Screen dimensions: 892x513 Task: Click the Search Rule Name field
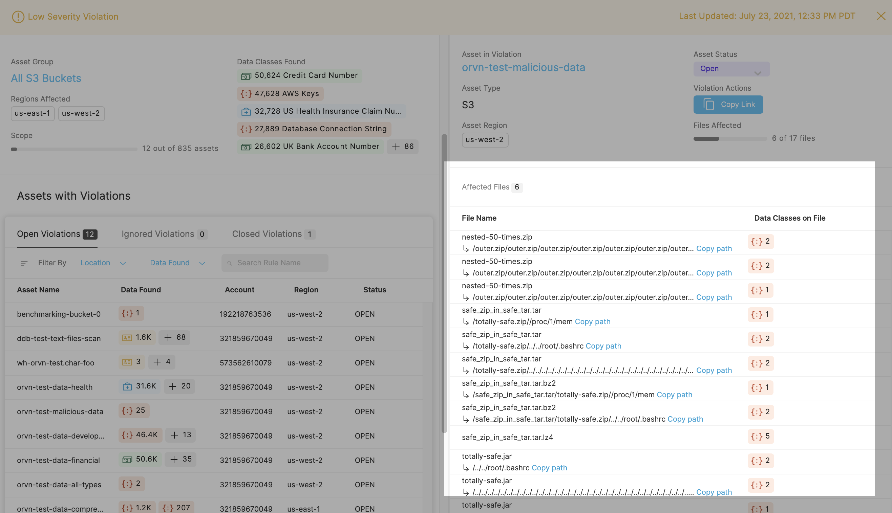point(275,263)
